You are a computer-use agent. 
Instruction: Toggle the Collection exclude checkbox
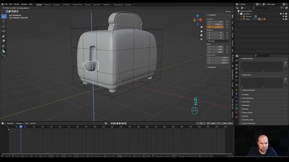coord(281,14)
